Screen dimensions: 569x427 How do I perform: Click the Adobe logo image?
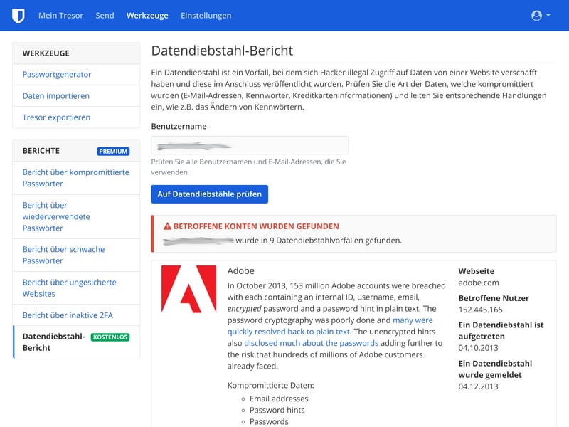click(x=188, y=289)
